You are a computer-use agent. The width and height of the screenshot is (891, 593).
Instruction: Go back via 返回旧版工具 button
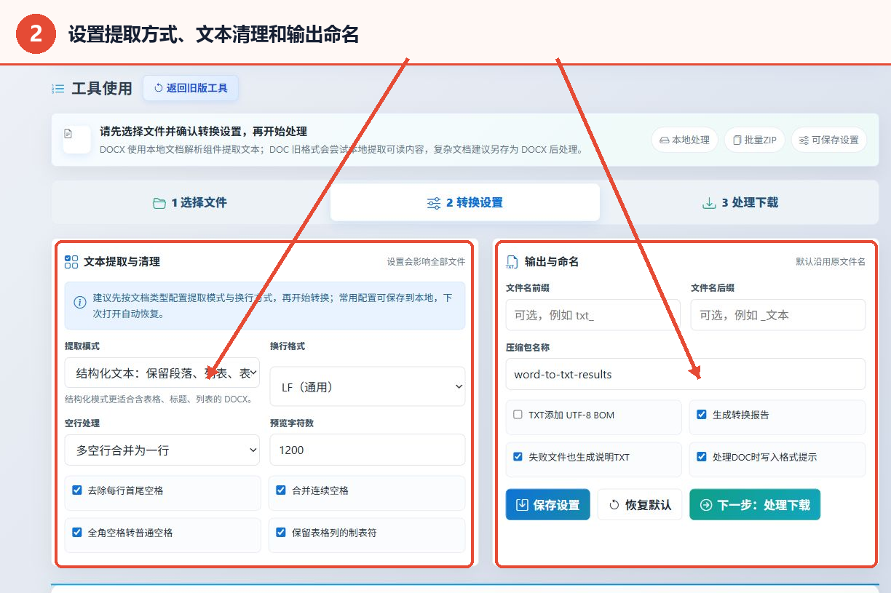coord(191,88)
